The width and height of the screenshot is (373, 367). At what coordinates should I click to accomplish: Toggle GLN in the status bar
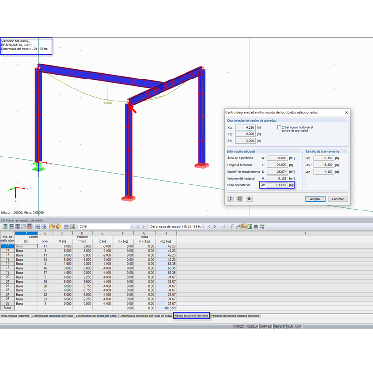[290, 326]
